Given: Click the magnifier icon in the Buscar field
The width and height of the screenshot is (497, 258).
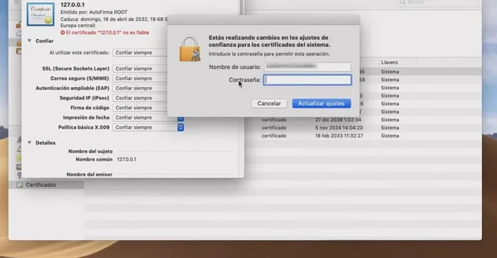Looking at the screenshot, I should coord(403,3).
